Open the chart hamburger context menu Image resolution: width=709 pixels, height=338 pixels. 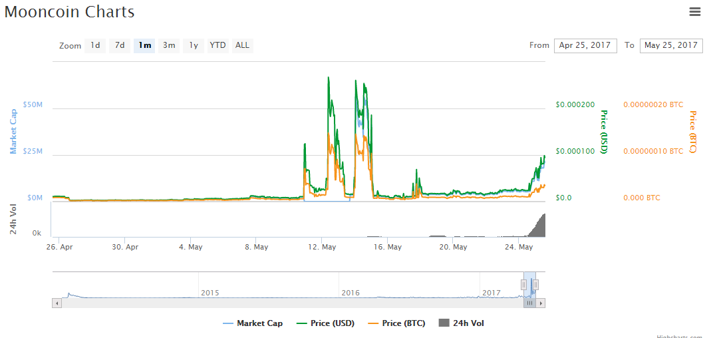pos(694,12)
